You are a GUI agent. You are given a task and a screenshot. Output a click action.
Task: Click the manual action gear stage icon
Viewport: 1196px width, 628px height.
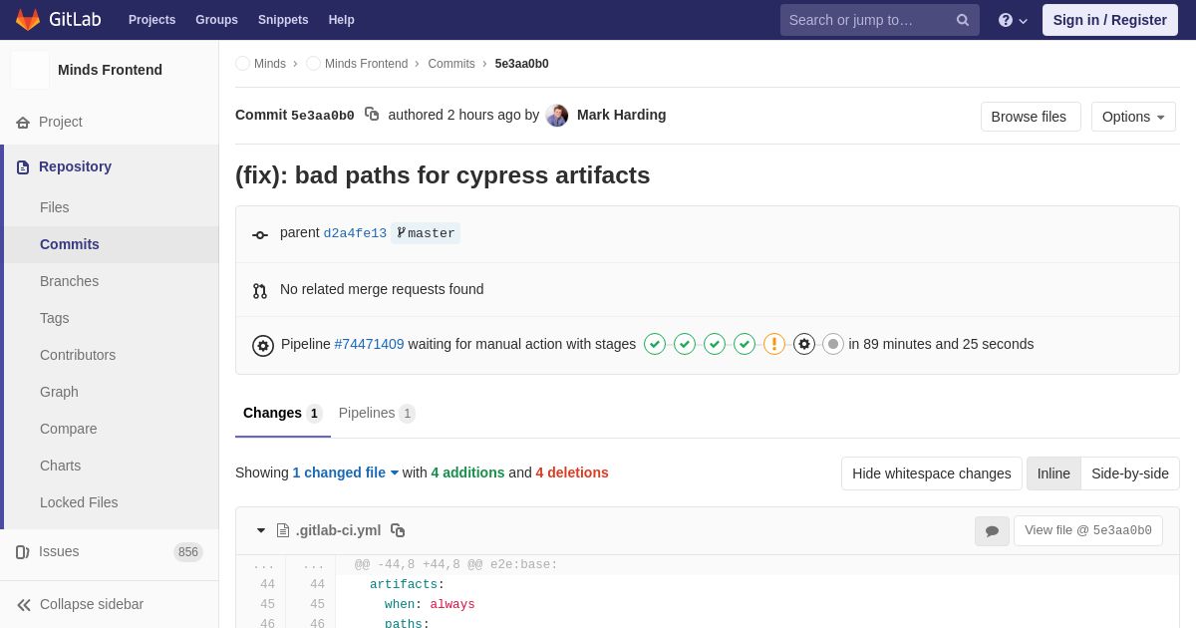click(804, 344)
